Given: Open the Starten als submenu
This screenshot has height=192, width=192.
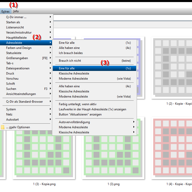Looking at the screenshot, I should pyautogui.click(x=26, y=22).
